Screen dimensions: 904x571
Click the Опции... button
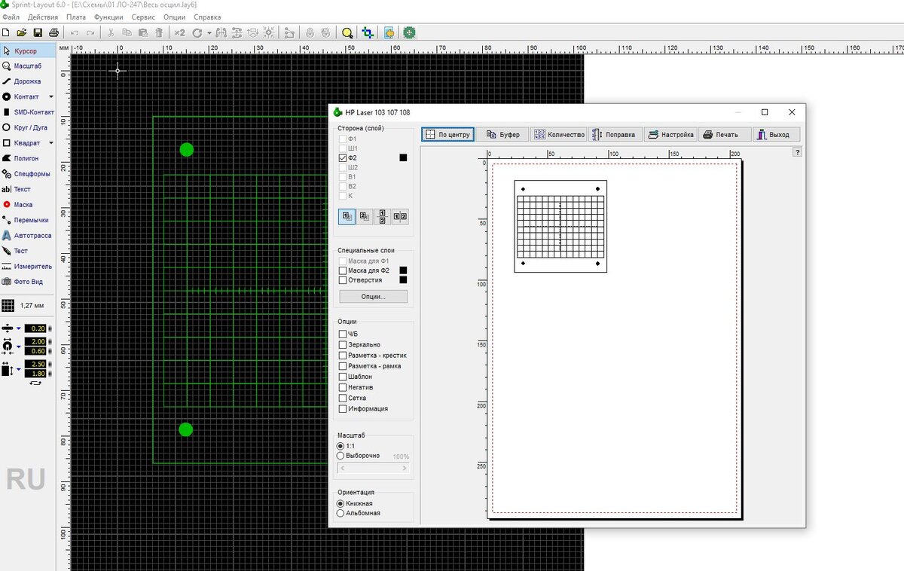(373, 297)
